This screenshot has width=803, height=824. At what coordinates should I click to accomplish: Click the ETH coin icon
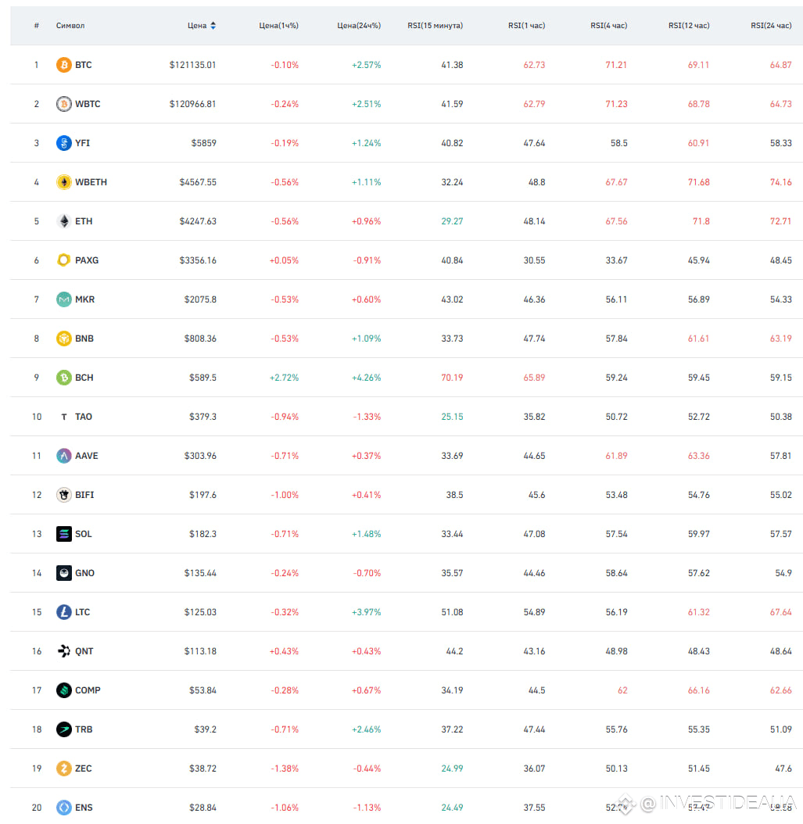tap(63, 221)
